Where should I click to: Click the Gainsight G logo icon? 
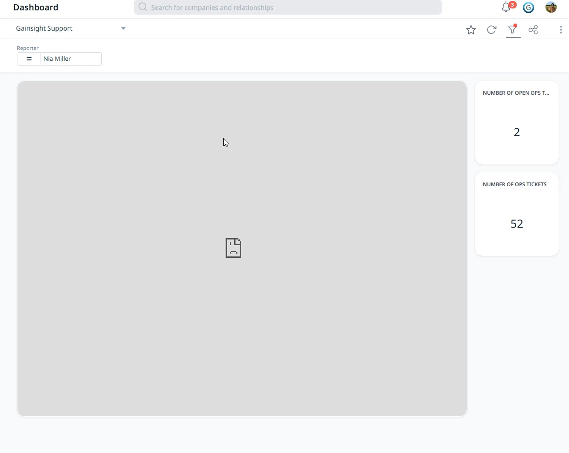click(528, 8)
